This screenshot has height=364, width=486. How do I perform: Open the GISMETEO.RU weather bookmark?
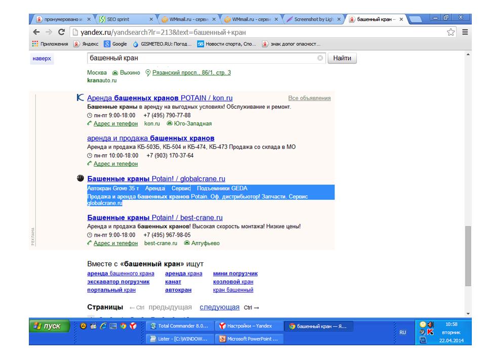coord(162,44)
